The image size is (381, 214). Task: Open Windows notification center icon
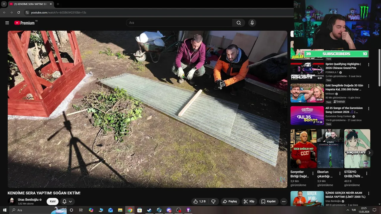click(x=375, y=210)
